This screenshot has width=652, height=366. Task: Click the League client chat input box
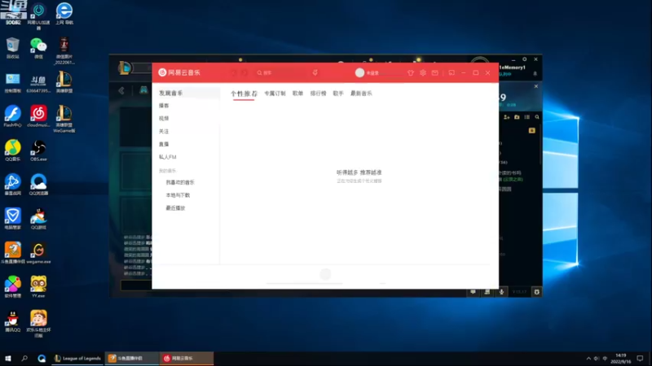(x=136, y=285)
